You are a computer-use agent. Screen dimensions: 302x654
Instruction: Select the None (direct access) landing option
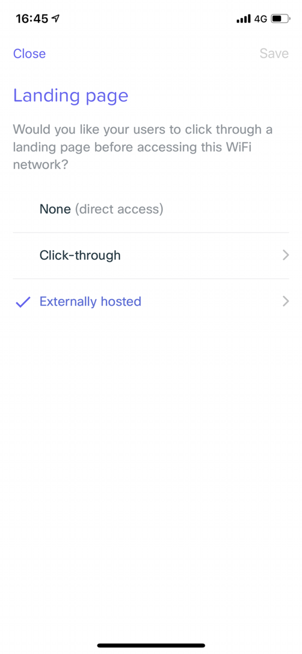tap(101, 209)
